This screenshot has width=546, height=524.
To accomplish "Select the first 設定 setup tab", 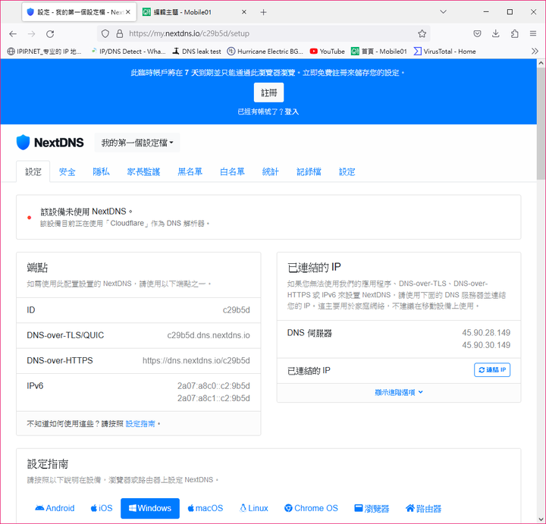I will (x=33, y=171).
